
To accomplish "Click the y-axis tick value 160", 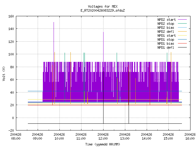I will pos(11,16).
